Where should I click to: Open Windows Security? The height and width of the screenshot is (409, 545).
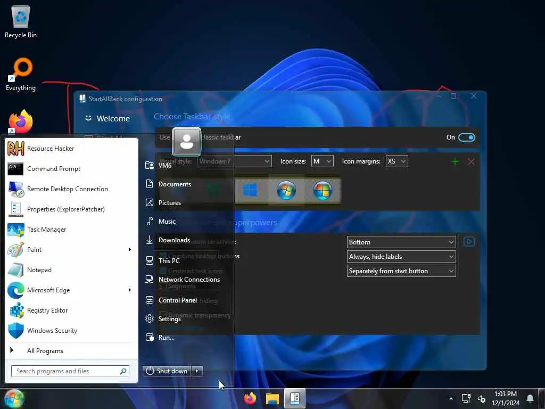click(x=72, y=330)
